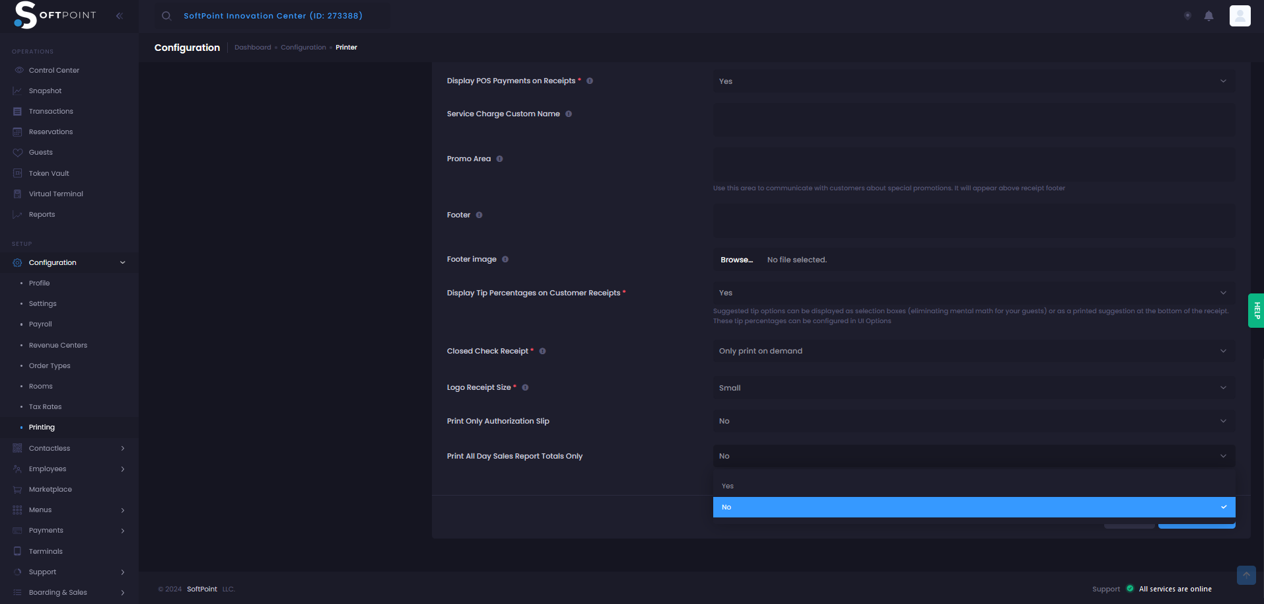Click Browse to choose footer image
Screen dimensions: 1264x604
click(736, 260)
